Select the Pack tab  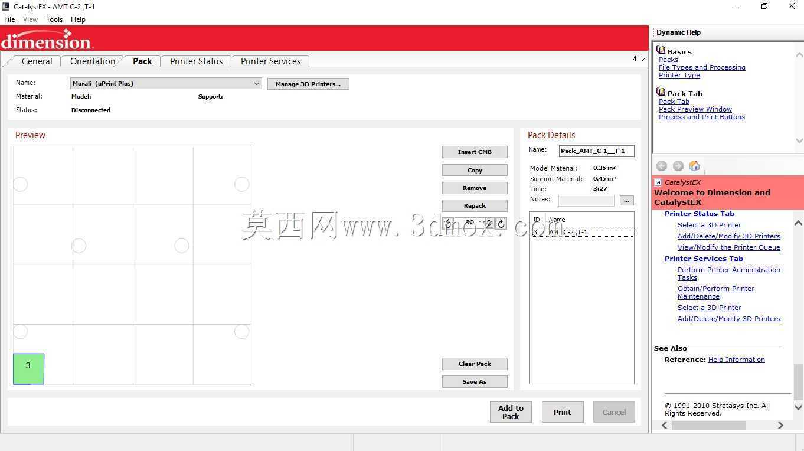(x=142, y=61)
